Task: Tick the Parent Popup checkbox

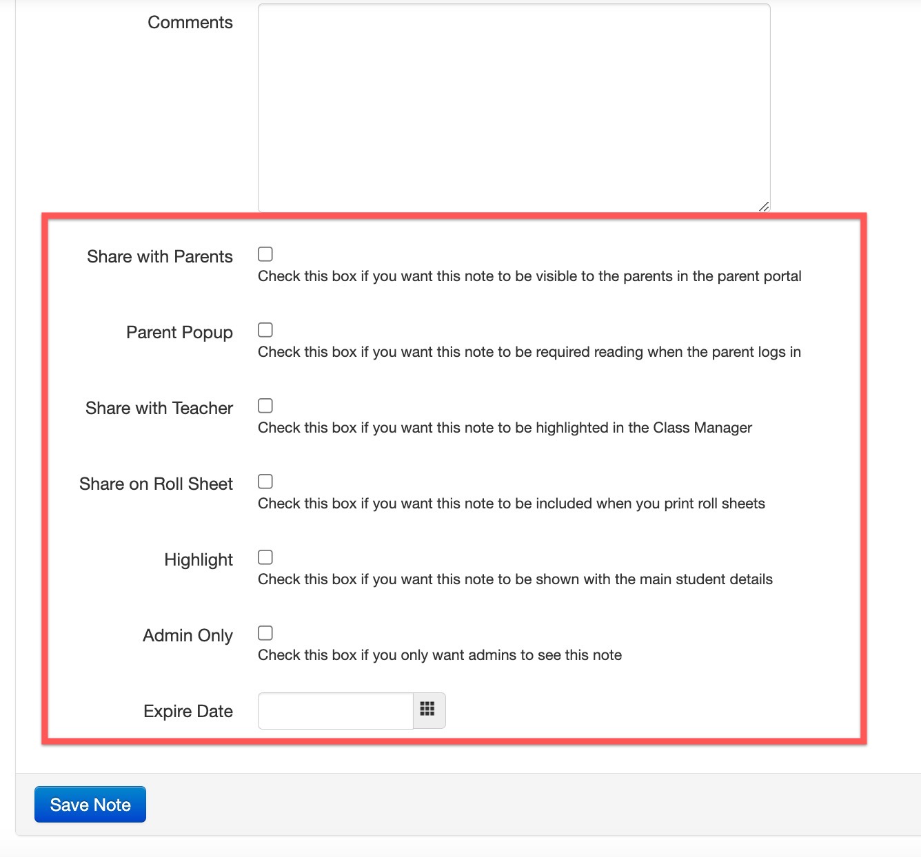Action: pyautogui.click(x=265, y=330)
